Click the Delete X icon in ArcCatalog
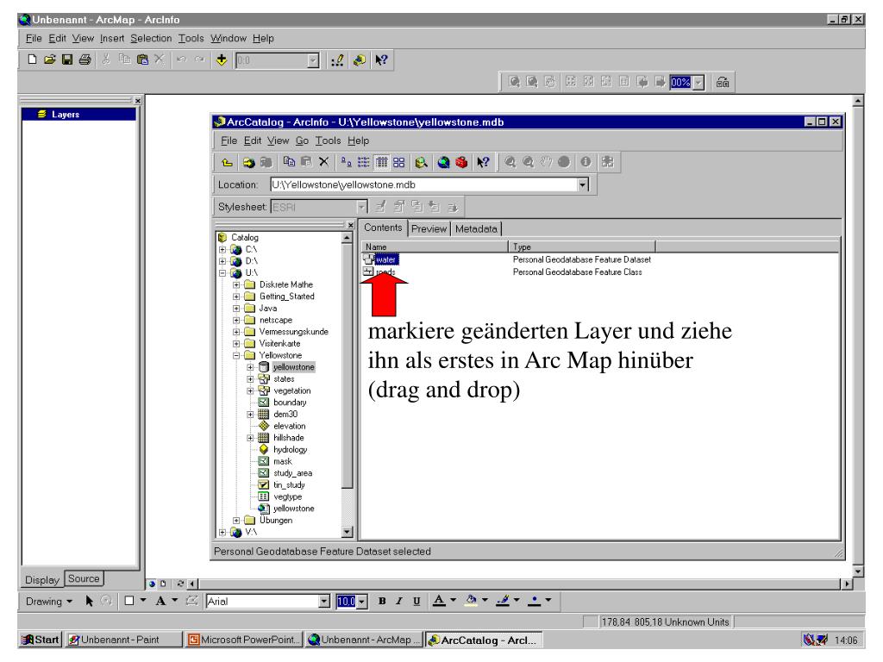This screenshot has width=883, height=662. click(x=324, y=162)
